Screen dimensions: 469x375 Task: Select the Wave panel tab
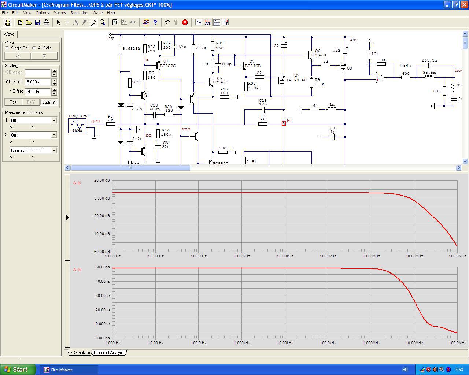click(x=9, y=34)
